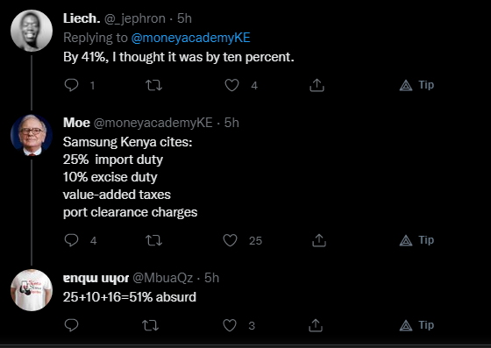Image resolution: width=491 pixels, height=348 pixels.
Task: Like Liech's tweet with 4 likes
Action: tap(231, 85)
